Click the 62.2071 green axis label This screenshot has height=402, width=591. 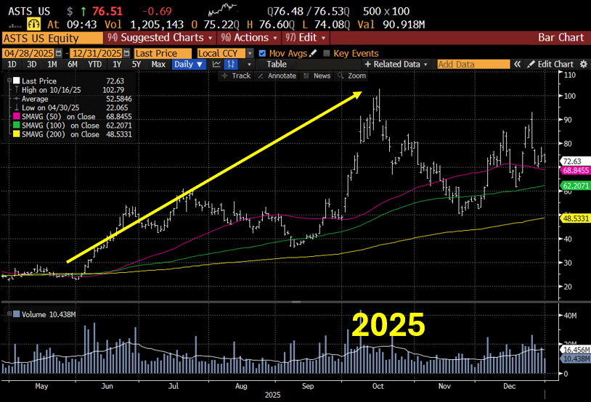click(x=575, y=185)
